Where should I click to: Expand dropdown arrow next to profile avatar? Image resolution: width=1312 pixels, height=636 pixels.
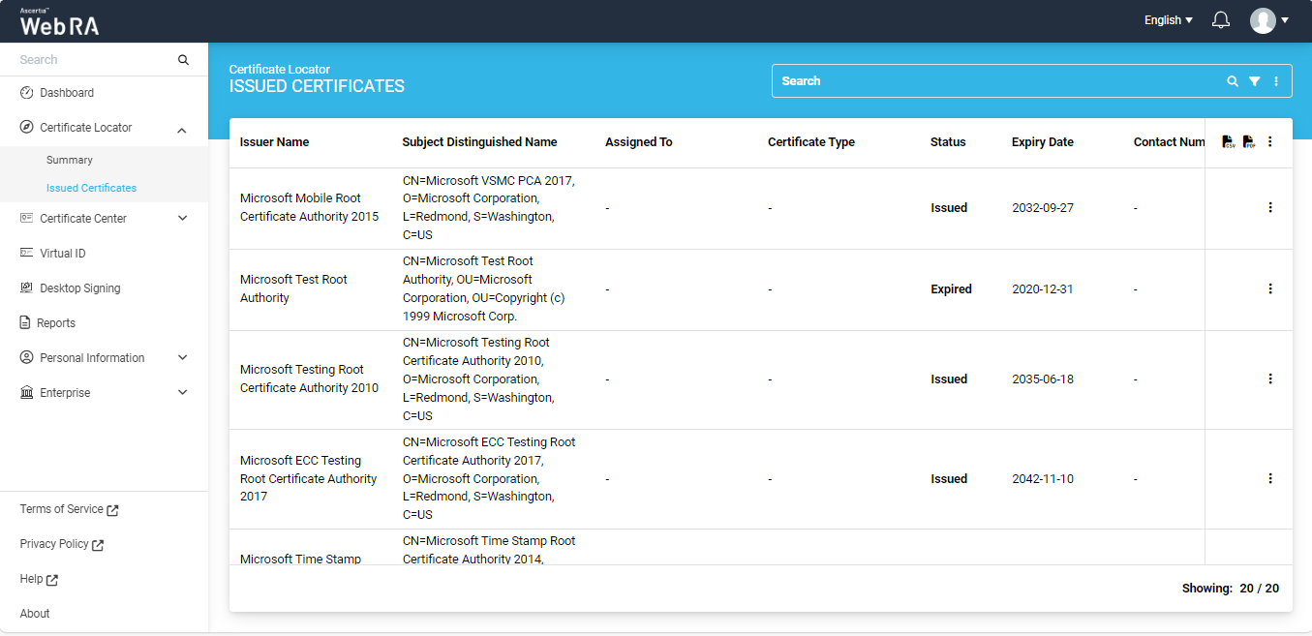point(1285,20)
